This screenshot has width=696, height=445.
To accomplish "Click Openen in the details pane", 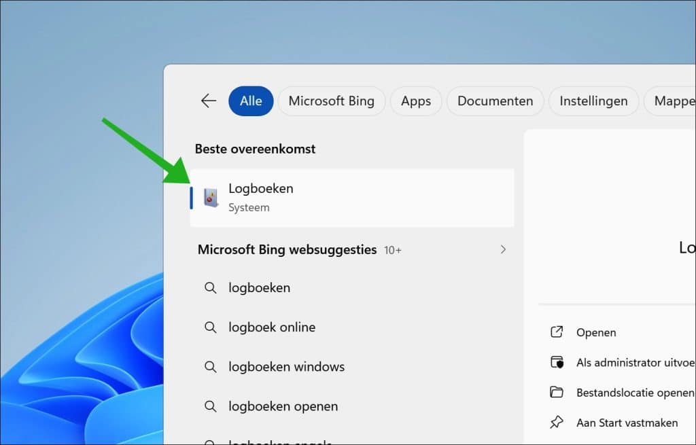I will 596,332.
